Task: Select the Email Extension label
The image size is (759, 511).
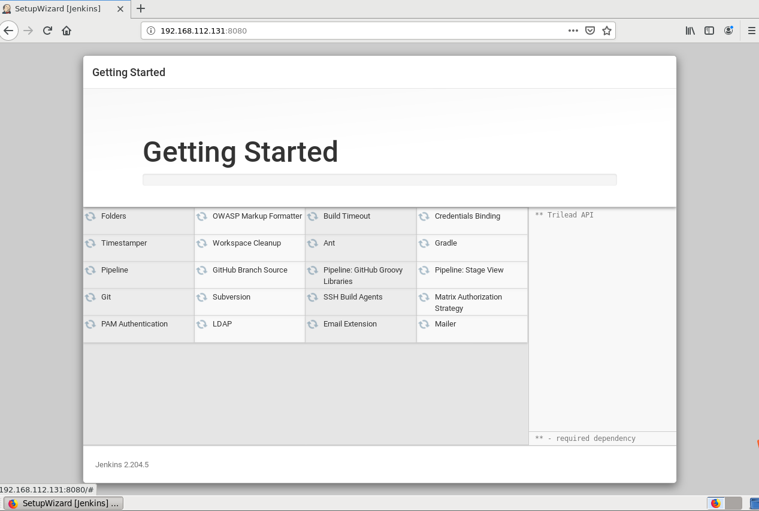Action: click(350, 324)
